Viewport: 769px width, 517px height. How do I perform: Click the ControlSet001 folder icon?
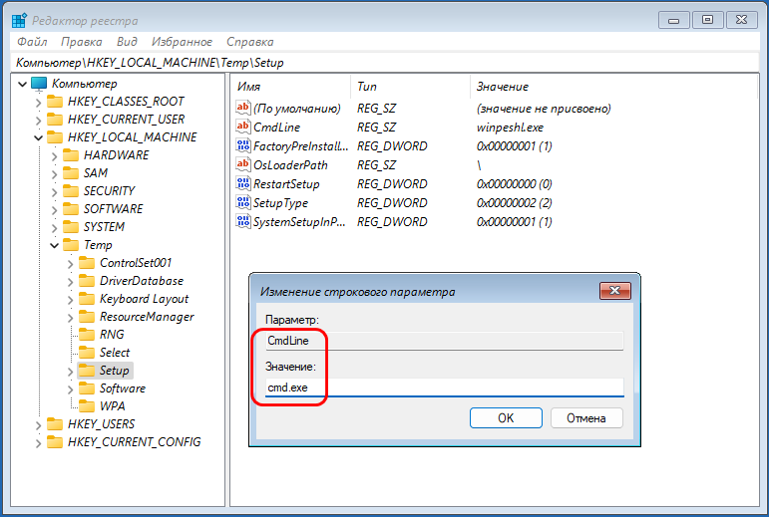click(x=87, y=263)
